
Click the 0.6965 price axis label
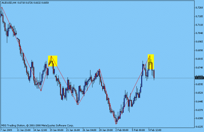(x=199, y=41)
